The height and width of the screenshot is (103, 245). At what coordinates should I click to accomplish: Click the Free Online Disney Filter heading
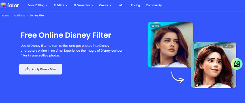66,35
